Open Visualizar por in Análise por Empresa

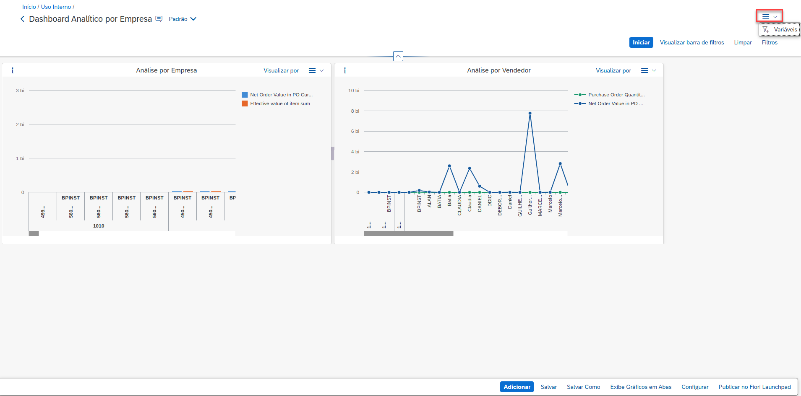281,70
